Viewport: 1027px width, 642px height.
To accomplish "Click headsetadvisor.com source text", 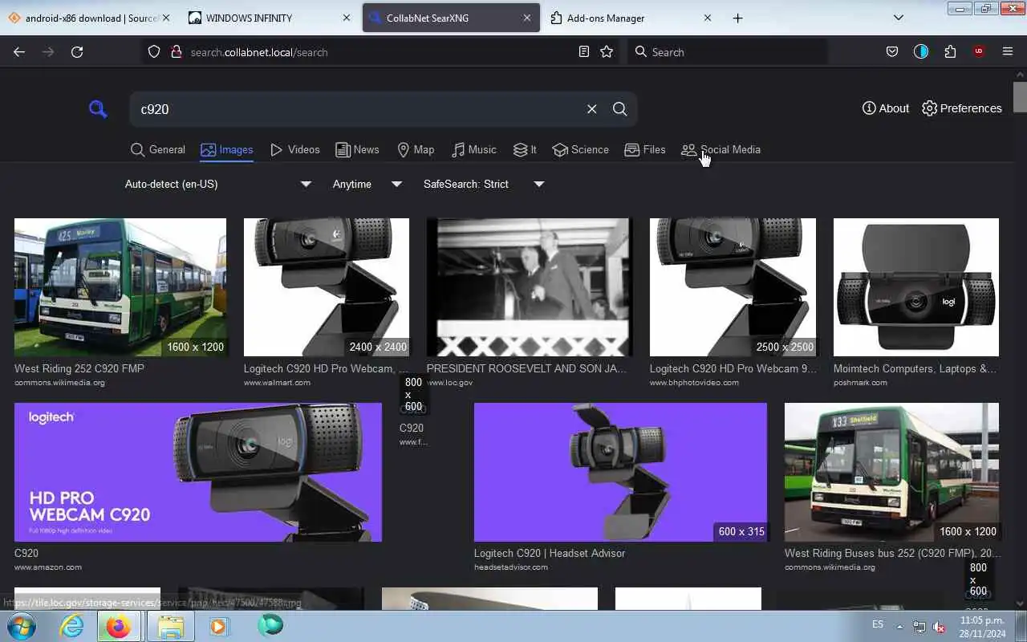I will 511,567.
